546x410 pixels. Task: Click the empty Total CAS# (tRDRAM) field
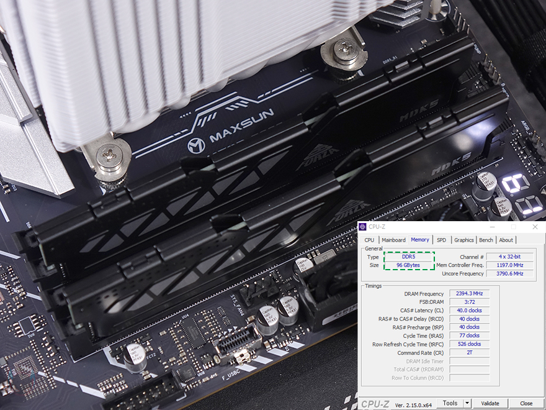coord(470,369)
